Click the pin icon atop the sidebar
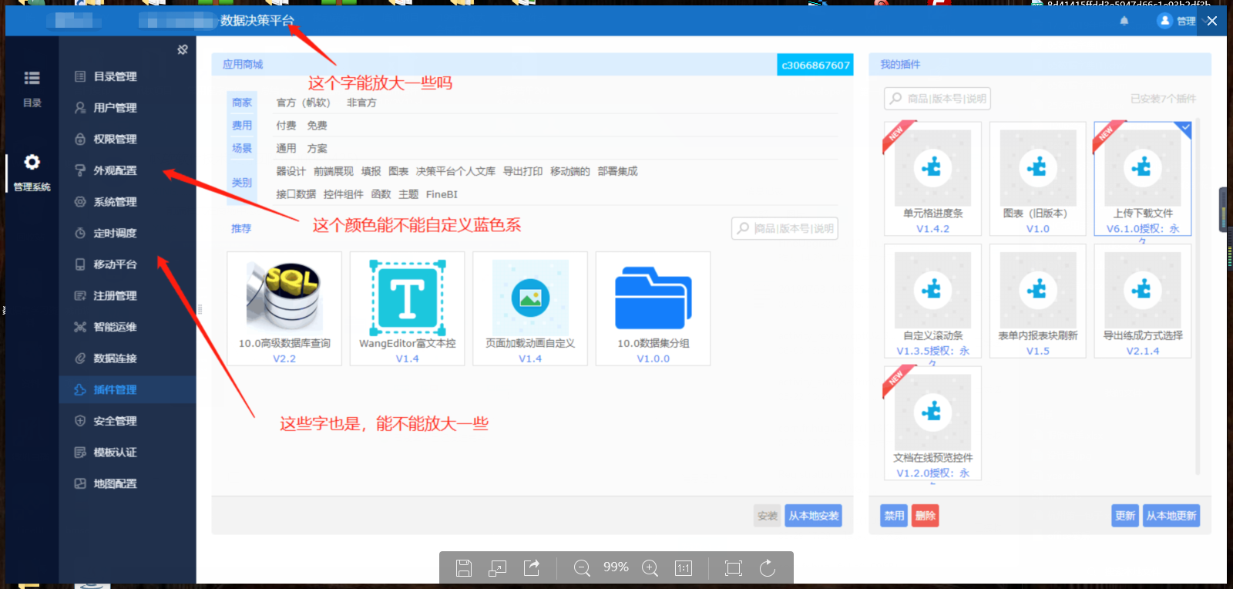The width and height of the screenshot is (1233, 589). 183,50
